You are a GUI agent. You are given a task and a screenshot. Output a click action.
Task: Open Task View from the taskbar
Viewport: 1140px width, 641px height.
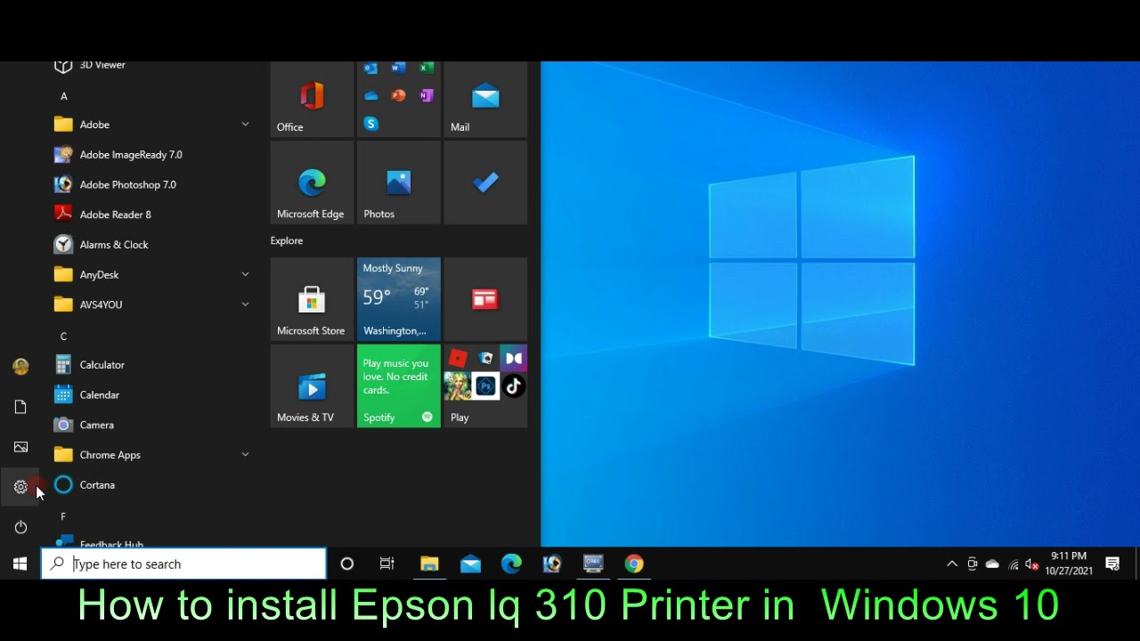(387, 564)
